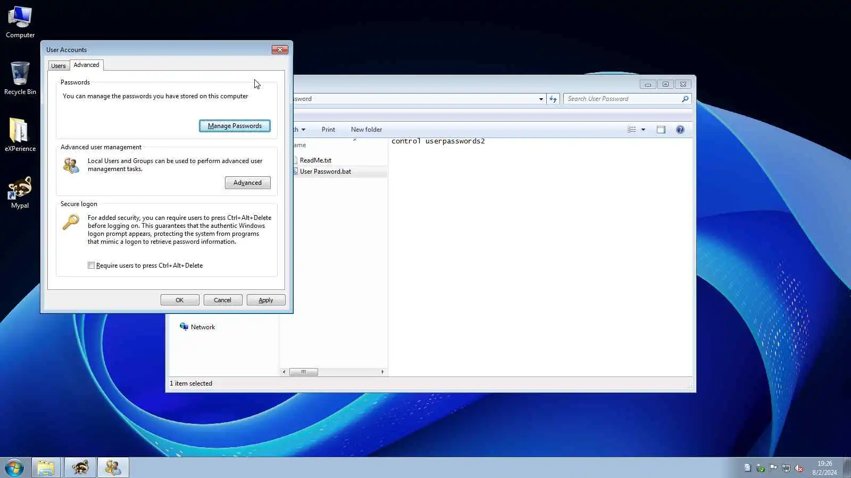Click the Safely Remove Hardware tray icon
The image size is (851, 478).
pyautogui.click(x=761, y=468)
